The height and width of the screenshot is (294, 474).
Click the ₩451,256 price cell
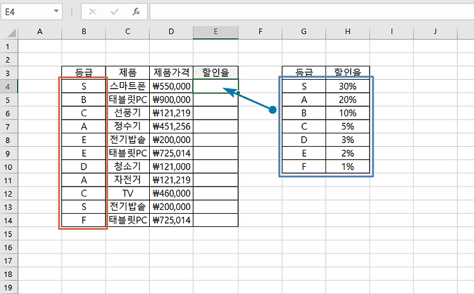[171, 126]
